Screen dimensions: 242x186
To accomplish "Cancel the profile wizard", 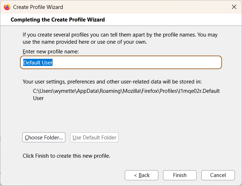I will click(x=218, y=175).
